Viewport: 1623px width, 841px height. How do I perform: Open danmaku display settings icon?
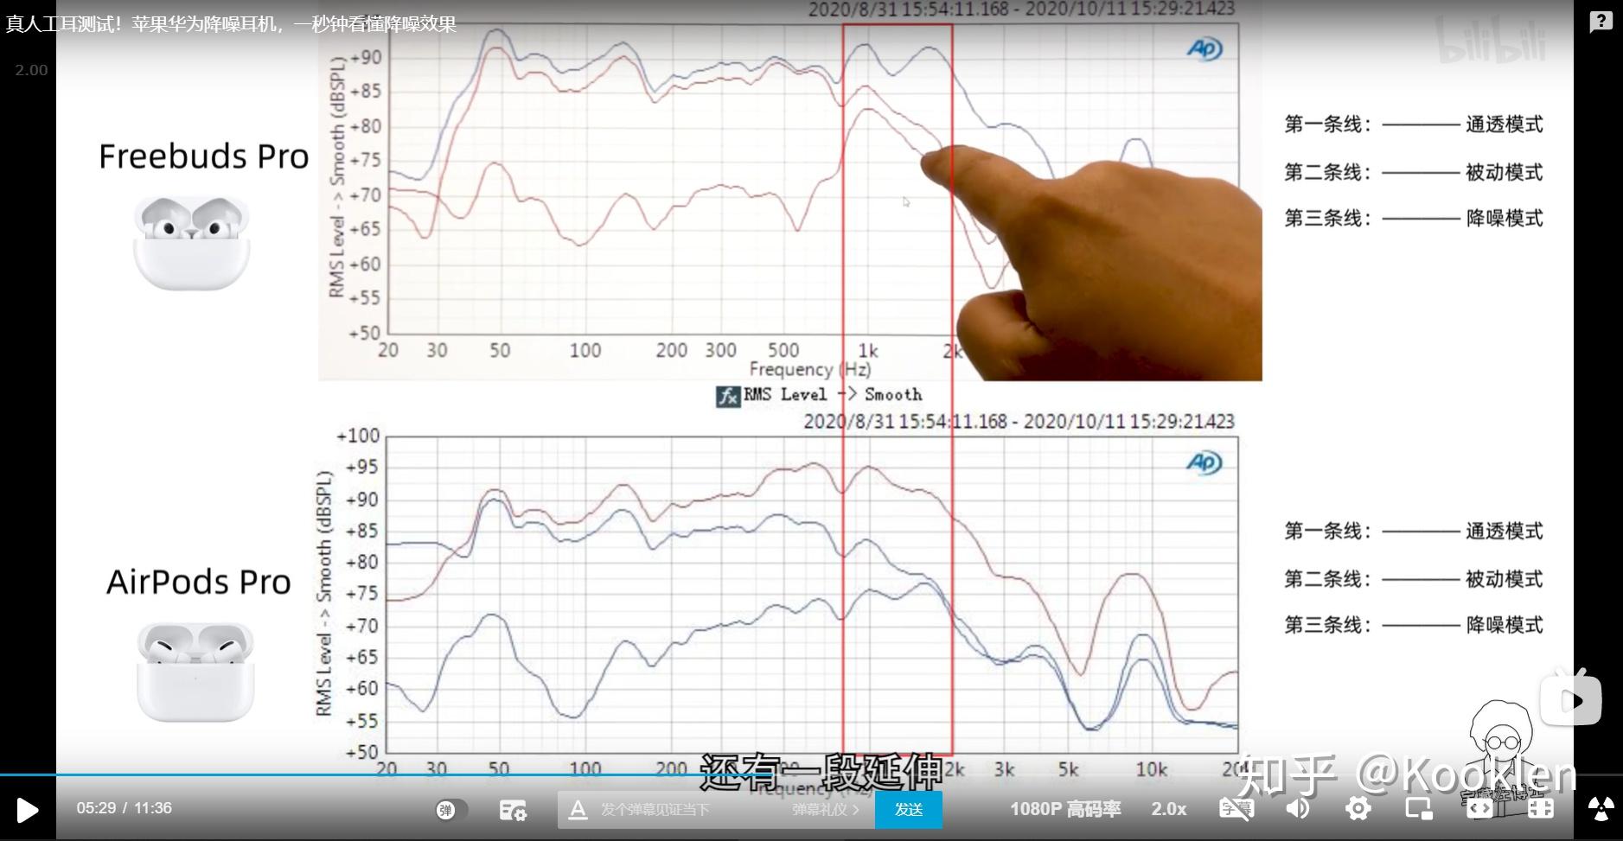point(513,810)
